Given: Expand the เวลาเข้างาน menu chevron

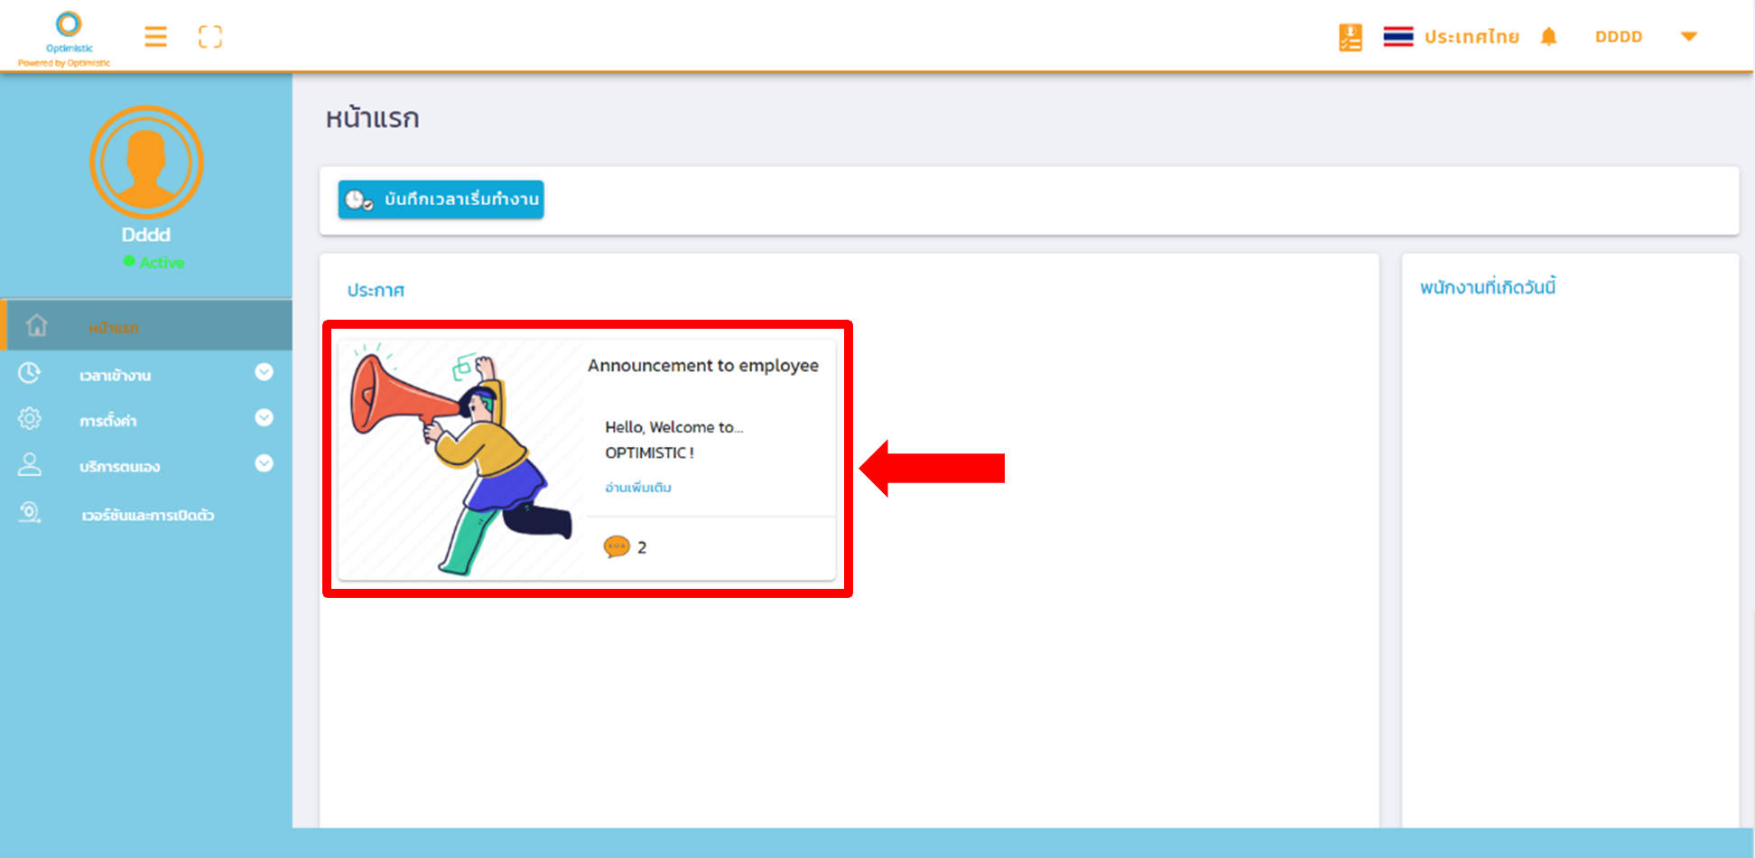Looking at the screenshot, I should tap(264, 372).
